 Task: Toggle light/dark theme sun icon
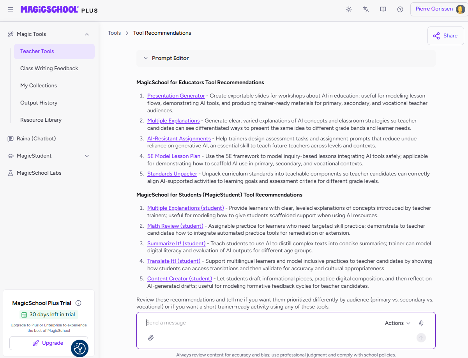click(349, 9)
